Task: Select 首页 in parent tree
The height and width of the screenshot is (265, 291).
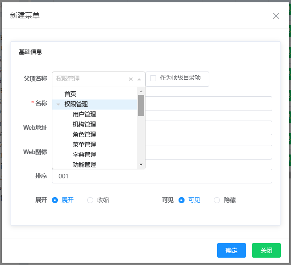Action: coord(70,94)
